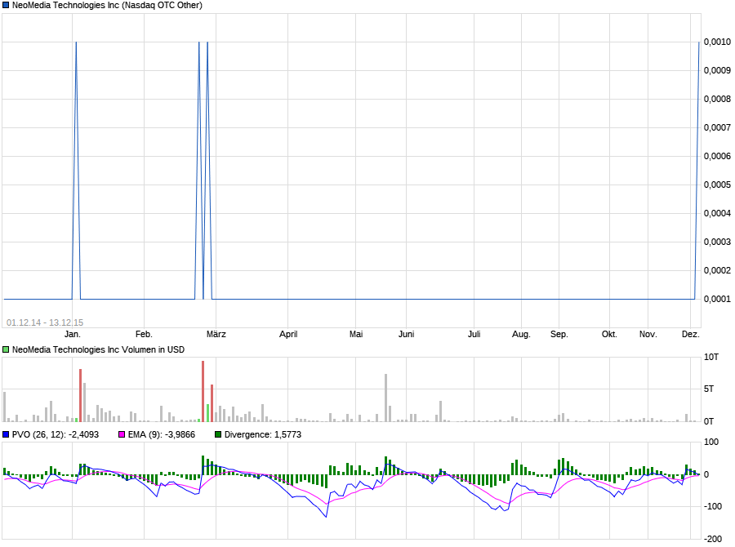This screenshot has width=735, height=547.
Task: Click the blue NeoMedia price legend square
Action: 6,6
